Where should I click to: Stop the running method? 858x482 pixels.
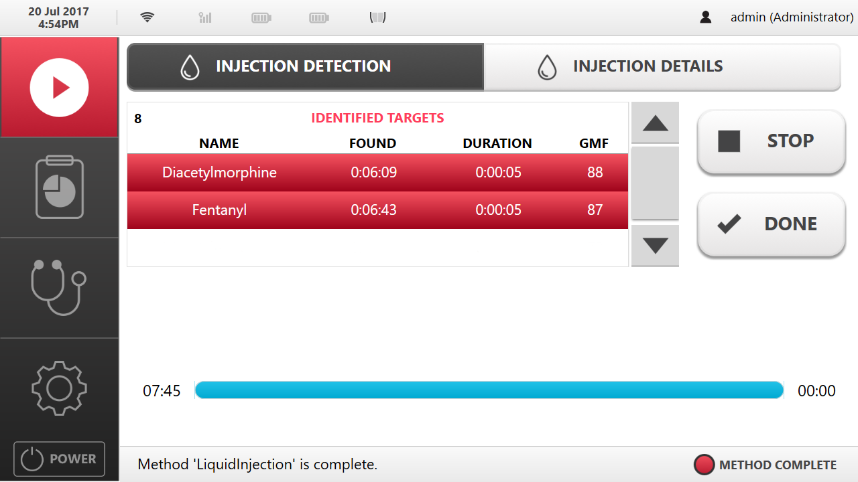pyautogui.click(x=772, y=141)
